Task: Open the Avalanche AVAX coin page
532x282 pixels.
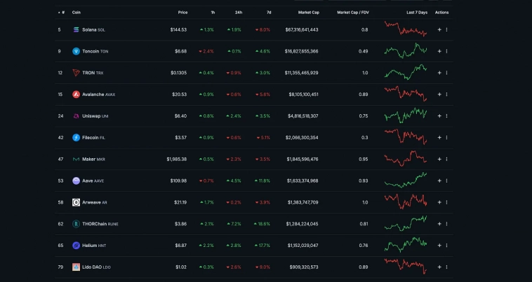Action: (99, 94)
